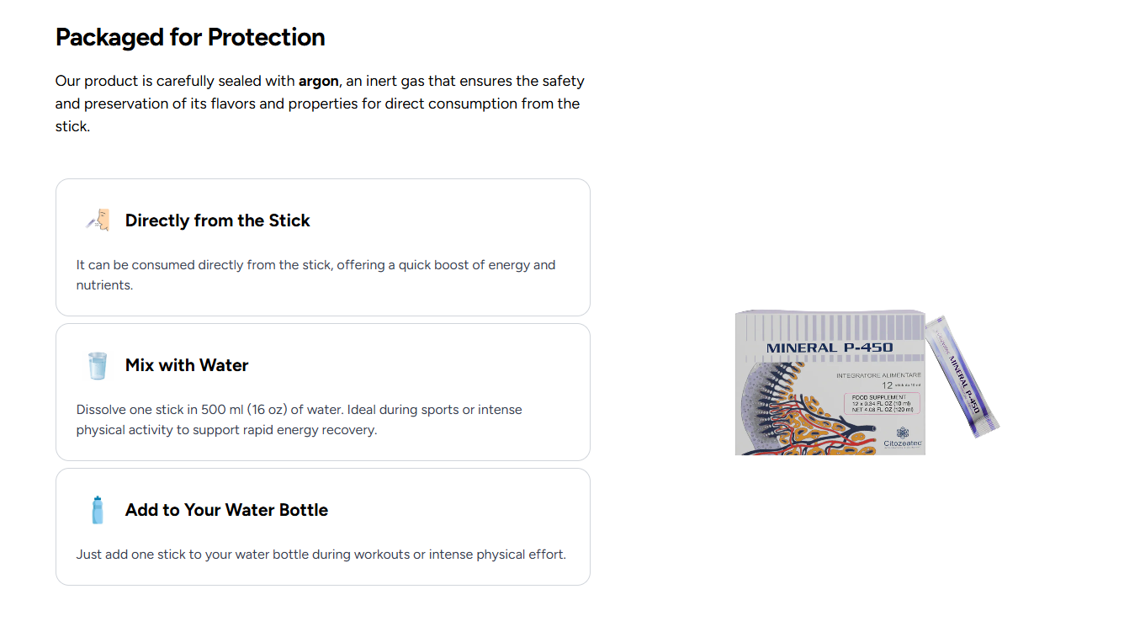Image resolution: width=1140 pixels, height=637 pixels.
Task: Click the blue water bottle icon
Action: tap(98, 510)
